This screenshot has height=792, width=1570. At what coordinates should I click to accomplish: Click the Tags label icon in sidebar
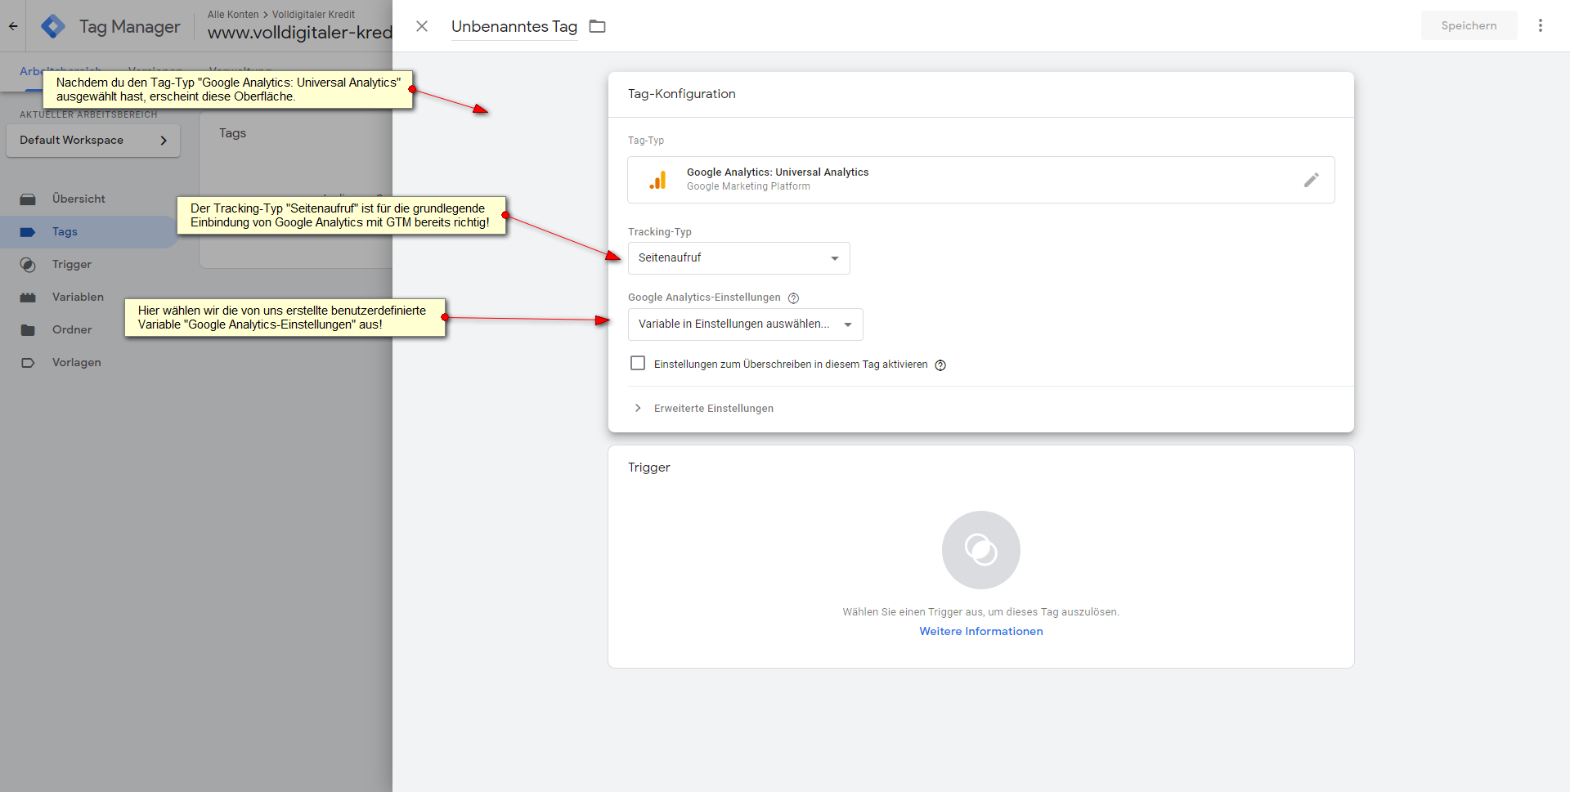coord(28,232)
